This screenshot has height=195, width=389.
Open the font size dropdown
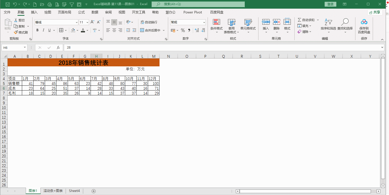point(87,22)
